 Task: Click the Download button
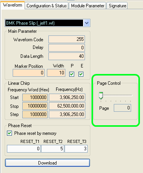47,163
